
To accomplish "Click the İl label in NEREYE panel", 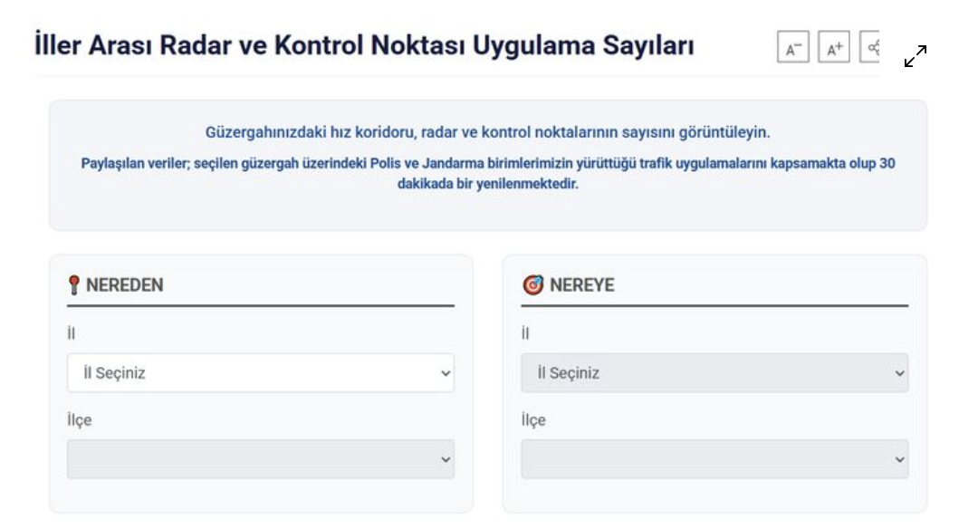I will pyautogui.click(x=524, y=334).
